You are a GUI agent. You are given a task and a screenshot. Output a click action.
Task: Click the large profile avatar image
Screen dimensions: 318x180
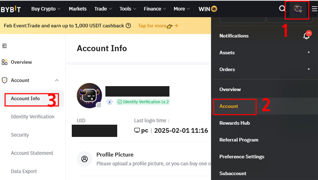(x=89, y=95)
